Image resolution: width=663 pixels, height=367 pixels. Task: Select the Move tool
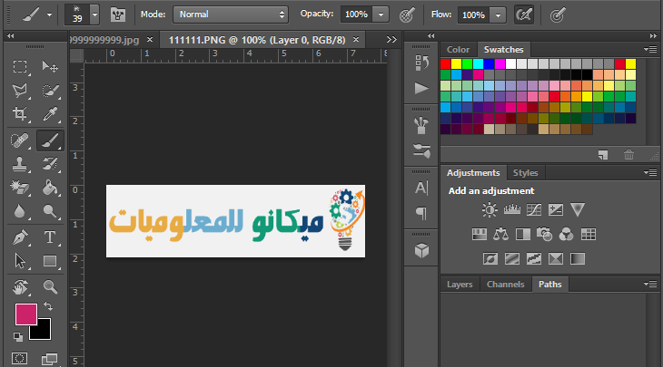point(50,67)
